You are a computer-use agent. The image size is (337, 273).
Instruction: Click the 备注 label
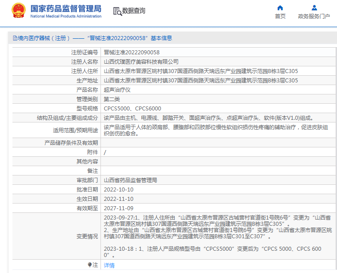tap(92, 171)
